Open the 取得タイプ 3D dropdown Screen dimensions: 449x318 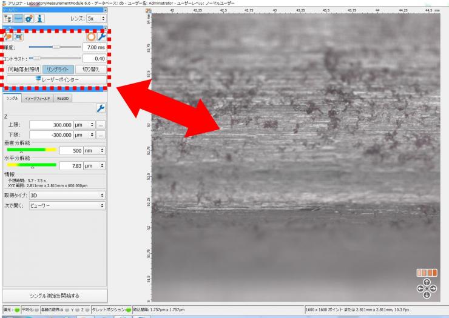click(x=67, y=195)
